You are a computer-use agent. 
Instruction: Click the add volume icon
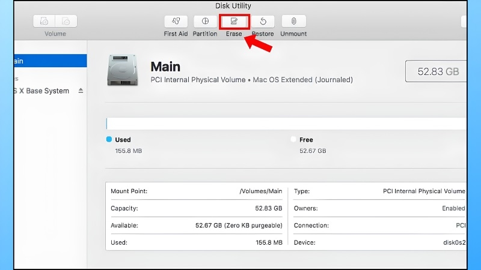[x=44, y=21]
